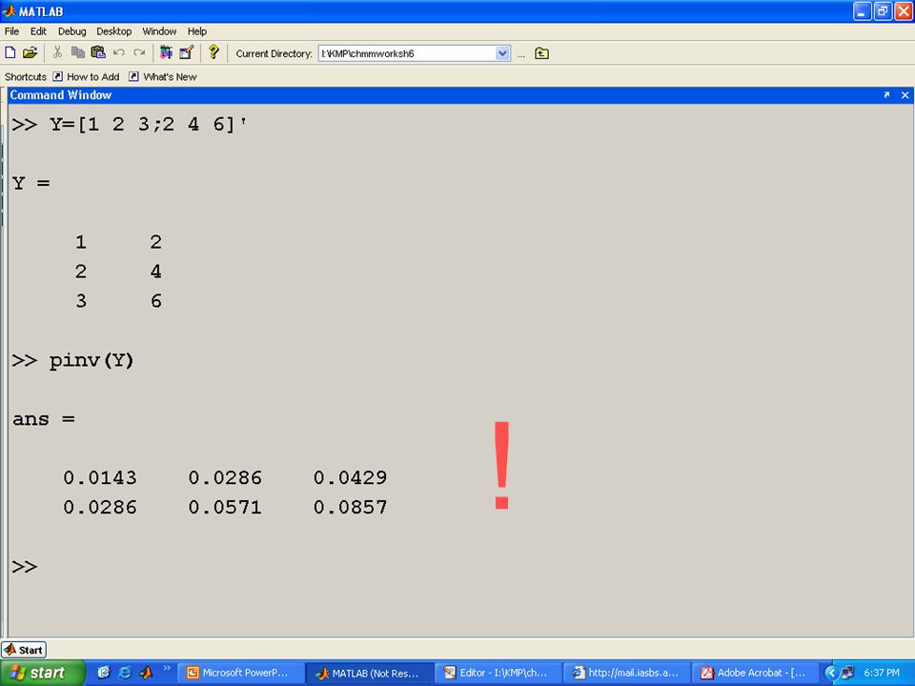Click the command 'Y=[1 2 3;2 4 6]''
The width and height of the screenshot is (915, 686).
point(149,124)
